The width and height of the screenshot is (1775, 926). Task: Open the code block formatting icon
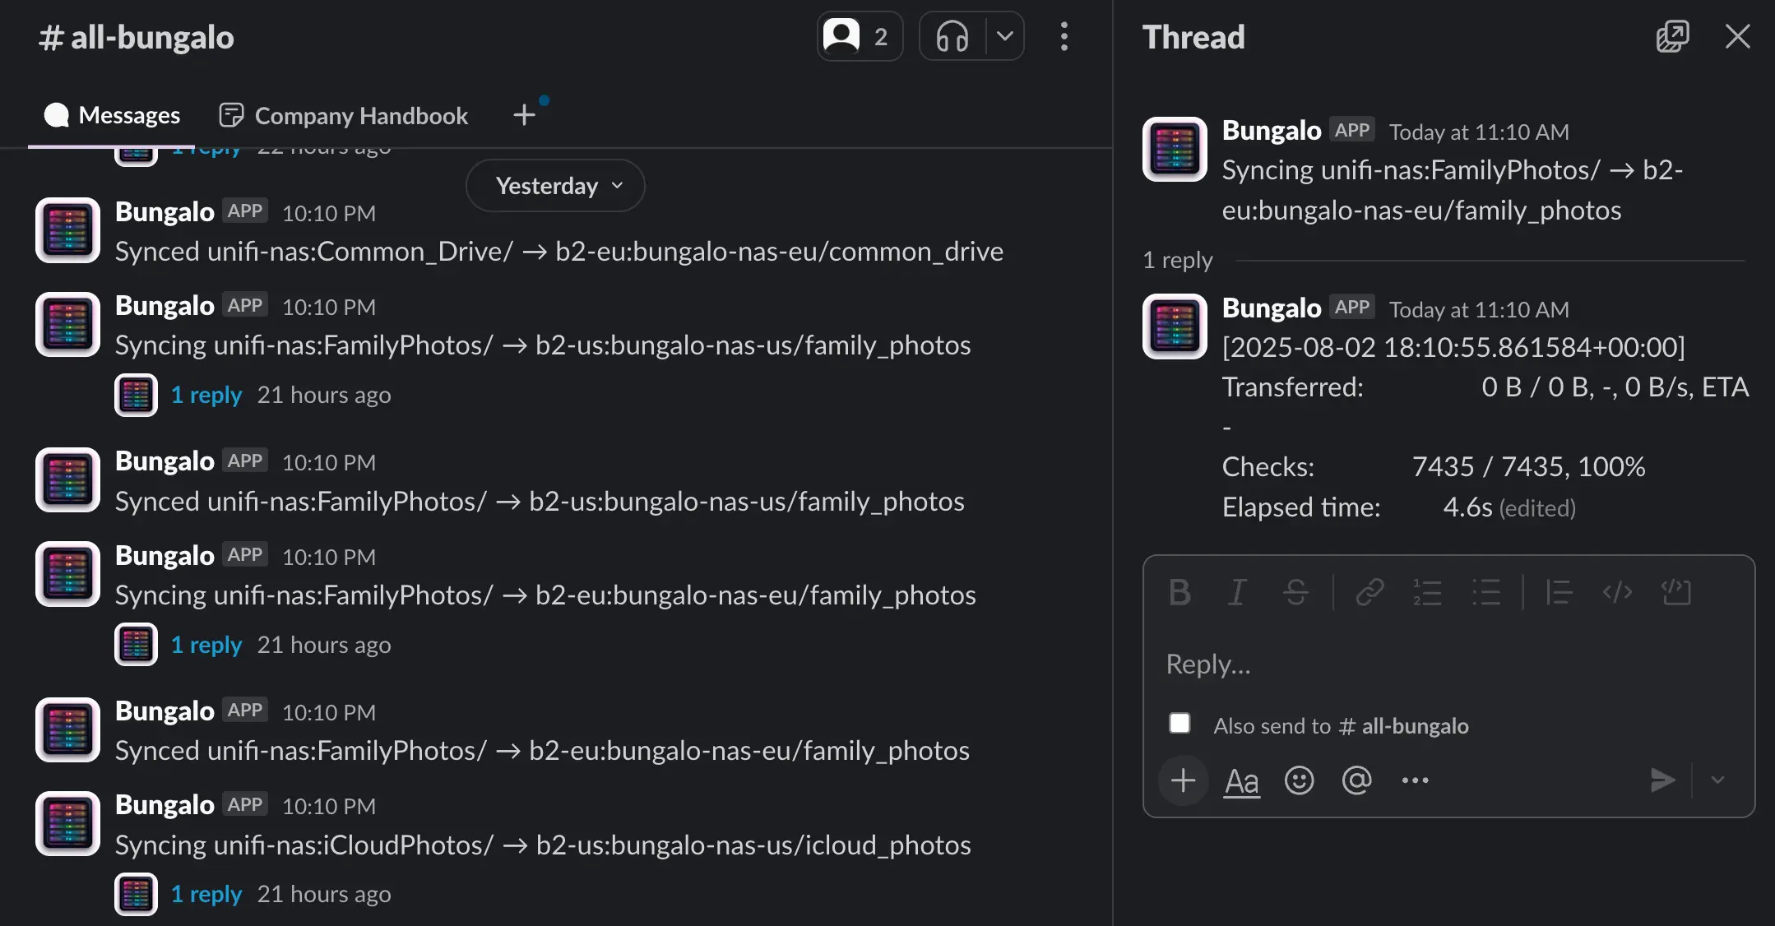[1677, 592]
